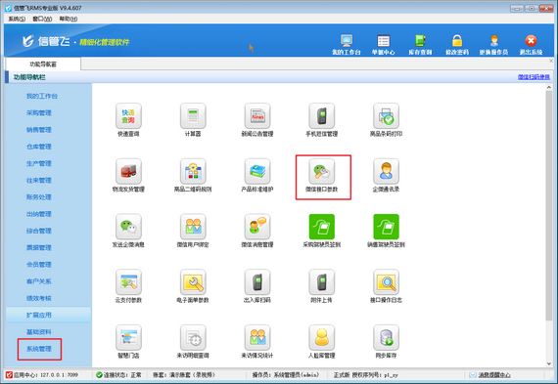Screen dimensions: 558x384
Task: Click the 库存查询 toolbar button
Action: pyautogui.click(x=420, y=45)
